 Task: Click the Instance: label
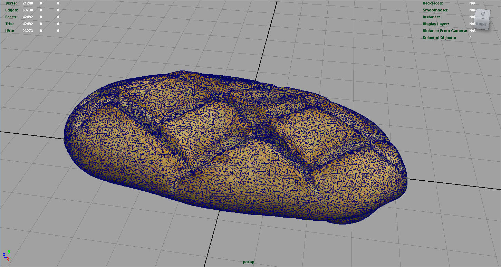tap(431, 17)
